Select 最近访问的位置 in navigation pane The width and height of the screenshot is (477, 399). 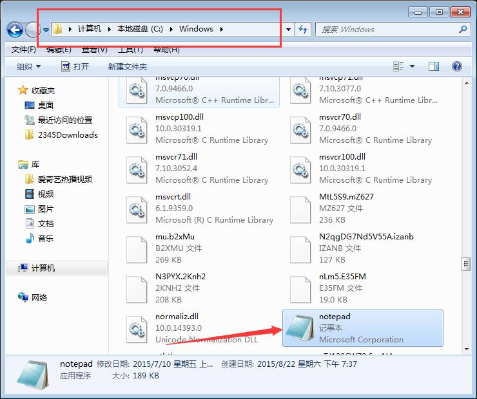pyautogui.click(x=59, y=120)
